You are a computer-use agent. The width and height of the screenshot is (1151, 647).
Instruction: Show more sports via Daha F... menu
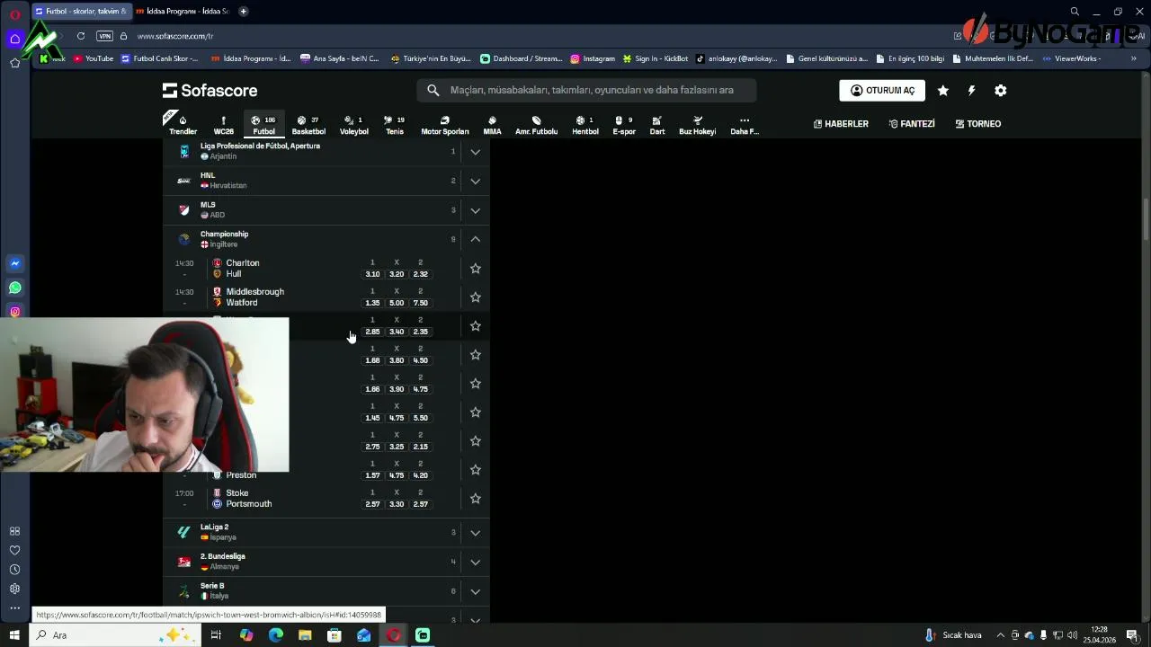click(745, 125)
